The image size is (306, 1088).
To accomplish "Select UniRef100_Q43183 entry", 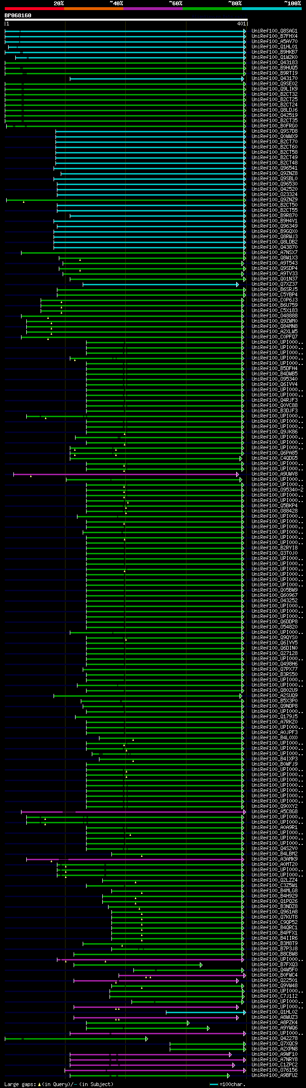I will (274, 63).
